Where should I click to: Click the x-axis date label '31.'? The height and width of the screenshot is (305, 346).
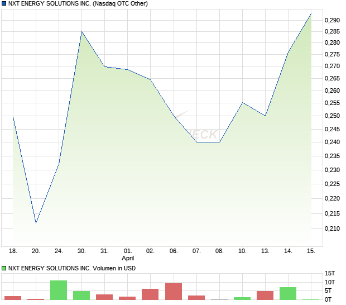click(x=104, y=251)
